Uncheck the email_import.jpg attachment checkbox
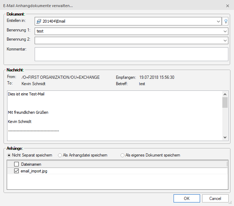Screen dimensions: 234x206 tap(16, 171)
